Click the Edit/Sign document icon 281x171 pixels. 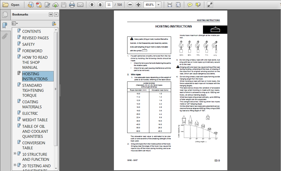pos(47,5)
